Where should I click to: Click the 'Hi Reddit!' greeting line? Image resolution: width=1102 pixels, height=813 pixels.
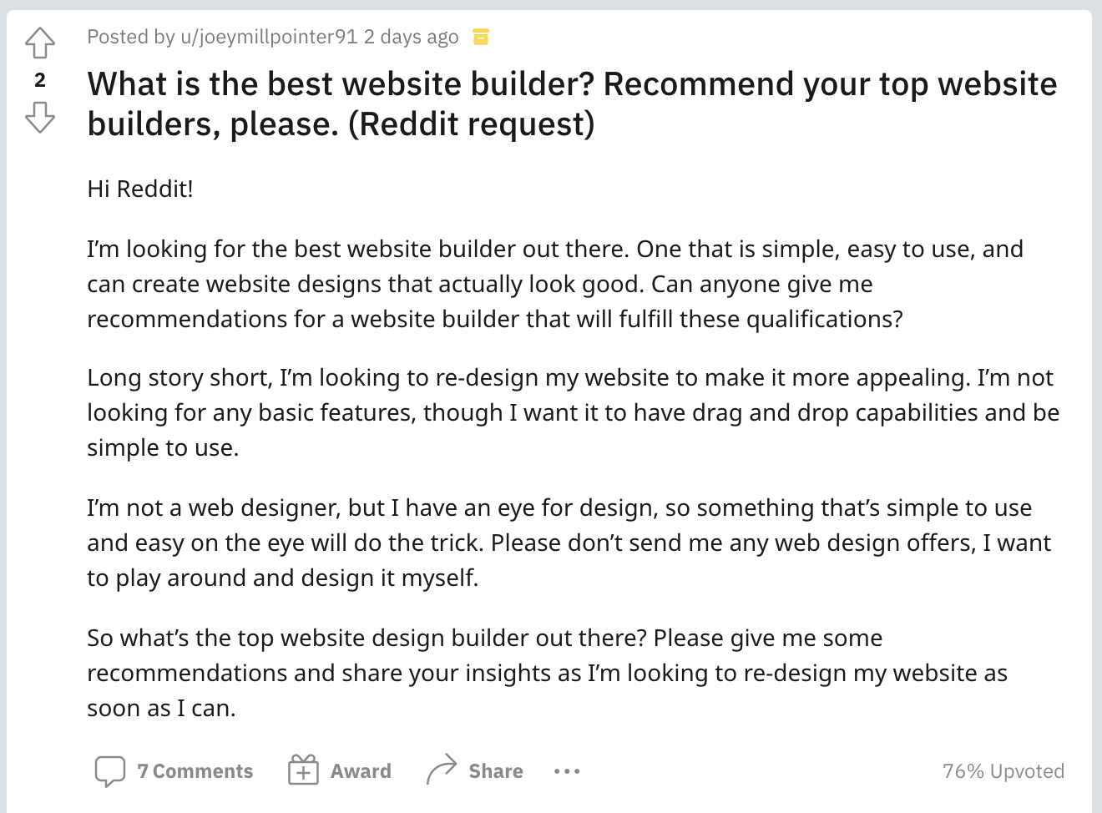[x=140, y=189]
